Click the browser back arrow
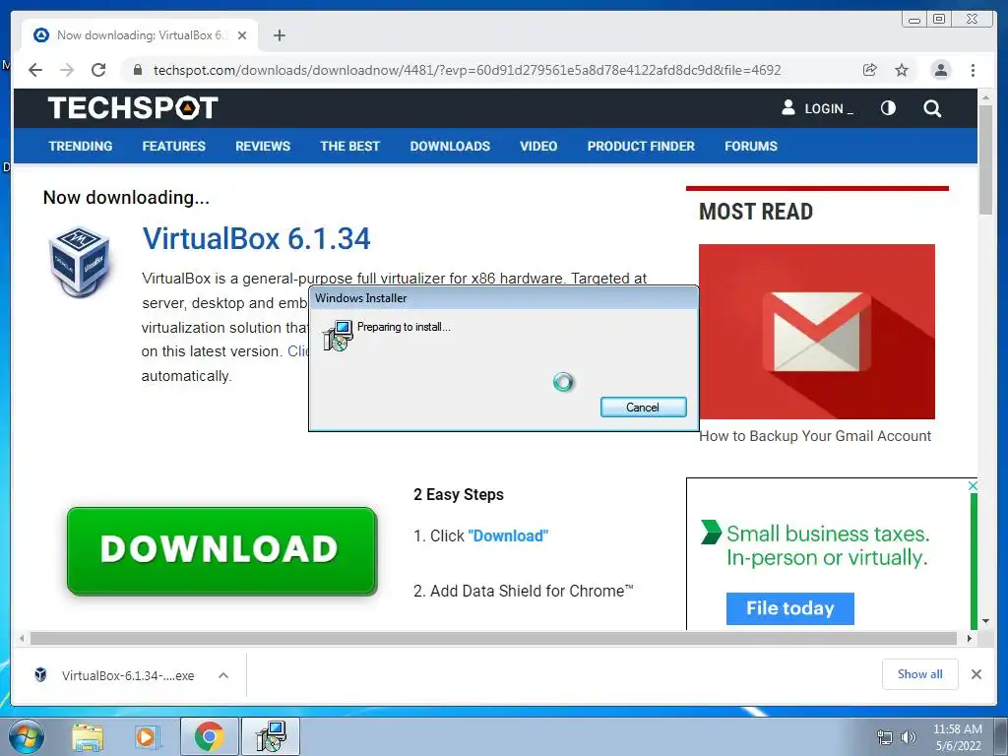Viewport: 1008px width, 756px height. [35, 70]
